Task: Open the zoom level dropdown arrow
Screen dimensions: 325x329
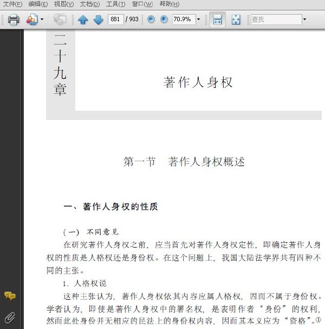Action: click(x=198, y=20)
